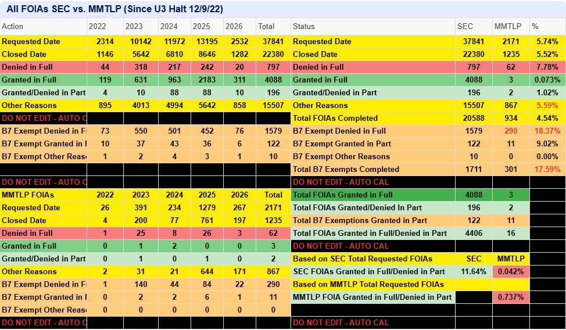Select the 9.02% B7 Granted in Part percentage
Viewport: 566px width, 330px height.
[x=547, y=144]
